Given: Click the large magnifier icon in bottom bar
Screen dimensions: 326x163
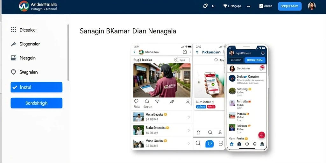Looking at the screenshot, I should (198, 143).
